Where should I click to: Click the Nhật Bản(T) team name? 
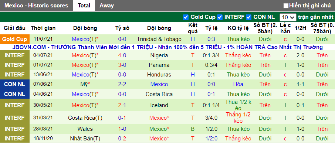[x=85, y=138]
